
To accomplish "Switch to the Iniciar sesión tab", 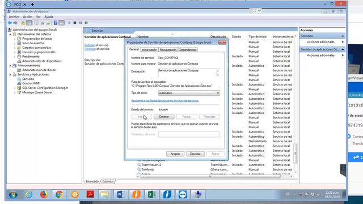I will coord(149,50).
